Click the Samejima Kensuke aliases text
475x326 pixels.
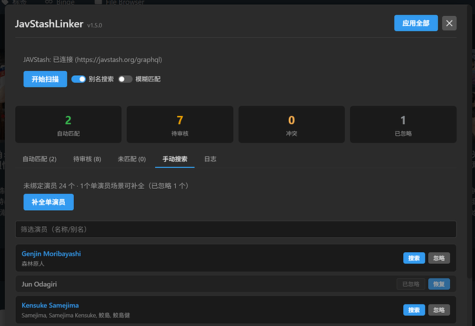click(x=76, y=316)
